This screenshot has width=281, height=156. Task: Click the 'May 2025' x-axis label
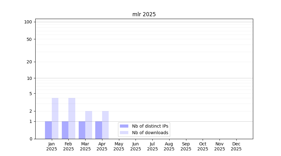(119, 146)
